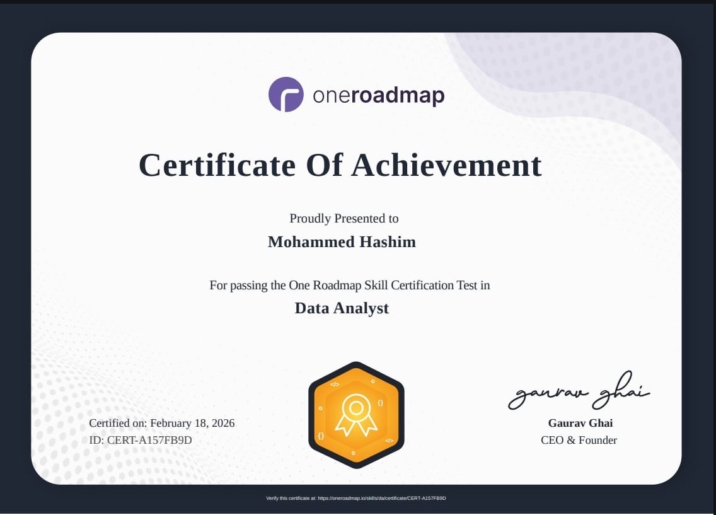Select the recipient name Mohammed Hashim
The image size is (716, 515).
(x=342, y=241)
